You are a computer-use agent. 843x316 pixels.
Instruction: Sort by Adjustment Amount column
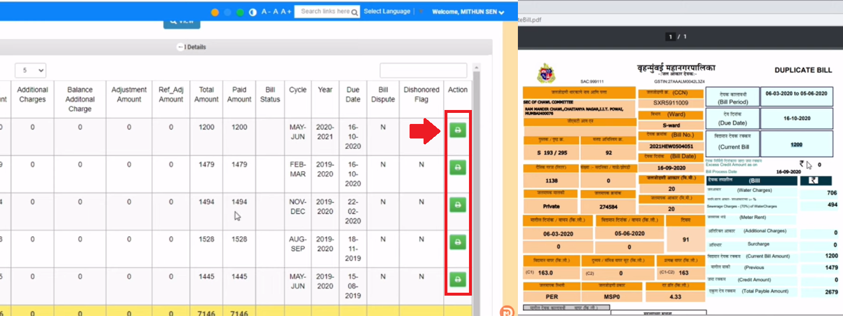129,99
